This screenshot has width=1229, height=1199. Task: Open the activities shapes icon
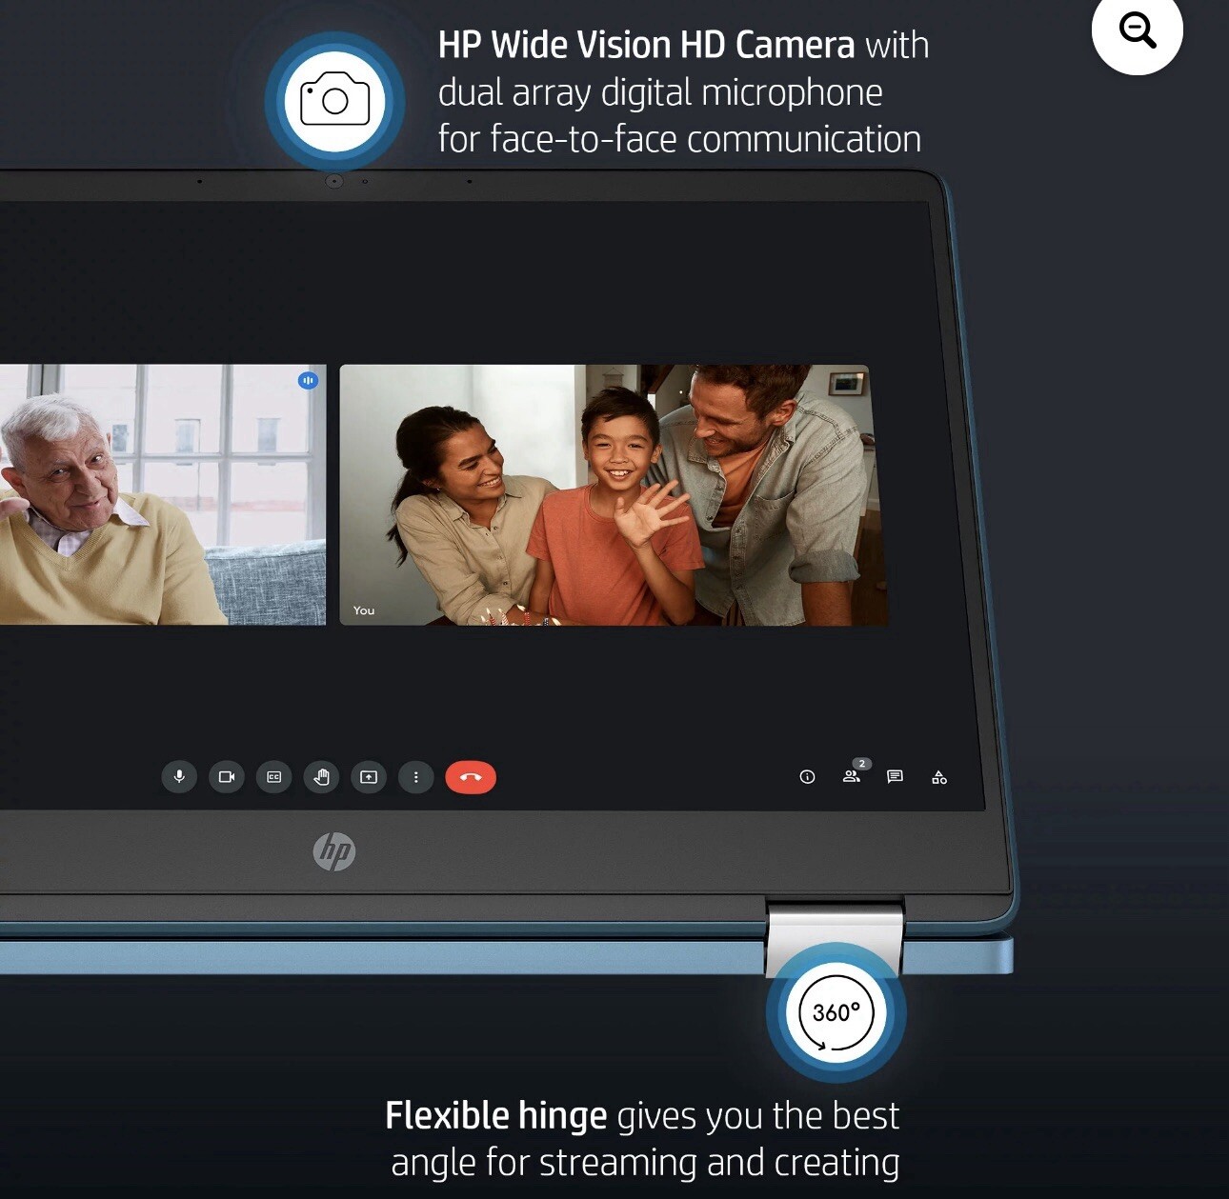[x=939, y=777]
